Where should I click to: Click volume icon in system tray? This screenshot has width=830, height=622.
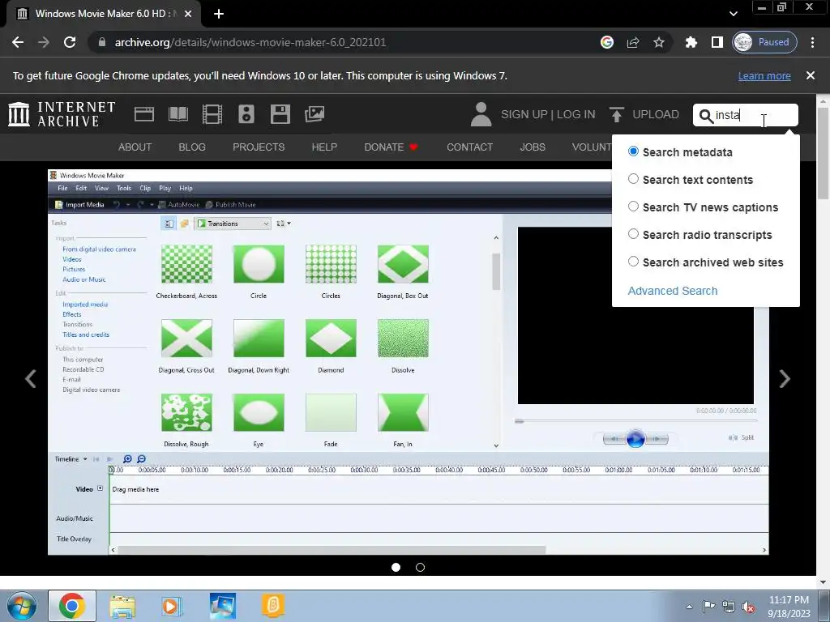click(748, 607)
